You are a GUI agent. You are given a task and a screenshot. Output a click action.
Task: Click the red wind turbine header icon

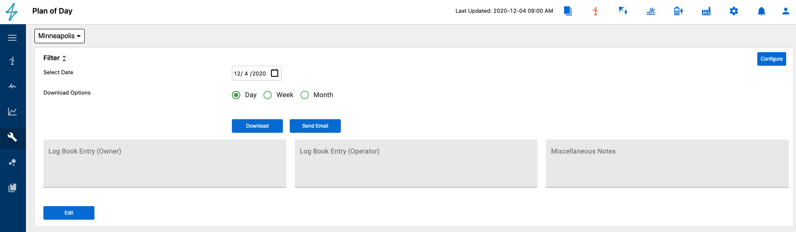click(x=596, y=11)
